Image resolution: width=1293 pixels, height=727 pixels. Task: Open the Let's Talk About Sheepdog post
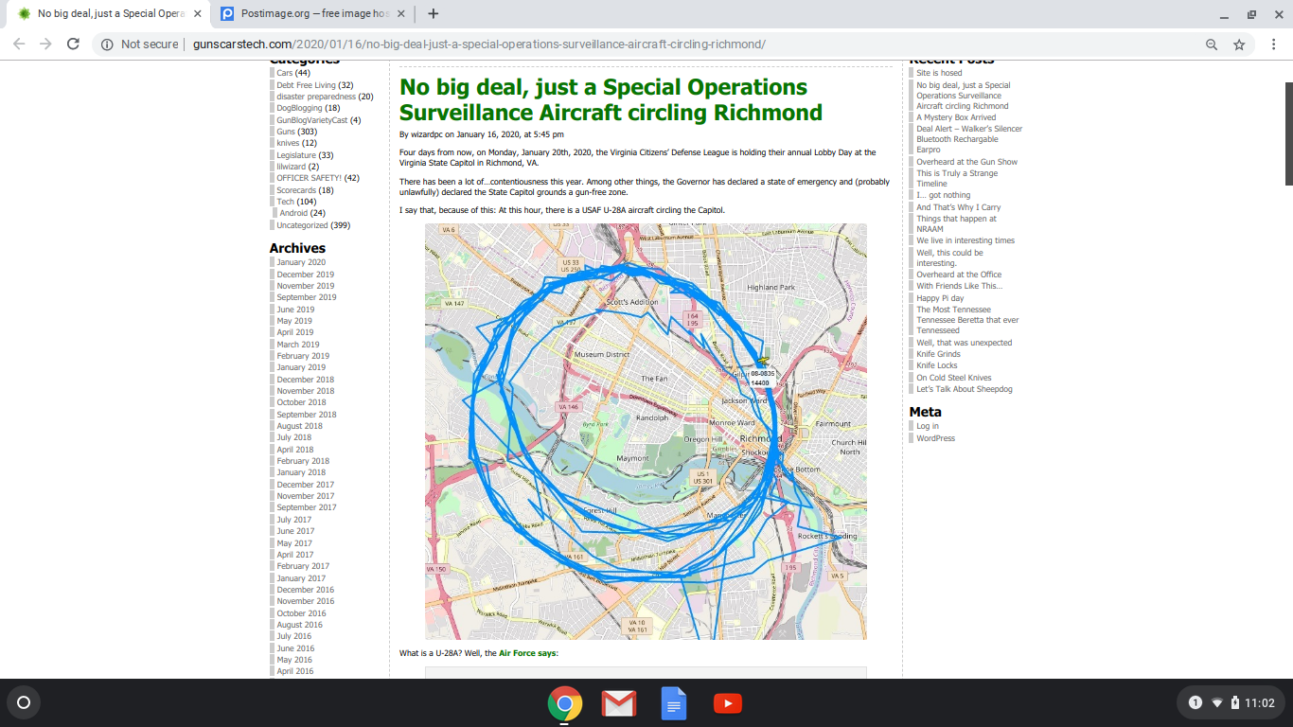pos(964,389)
